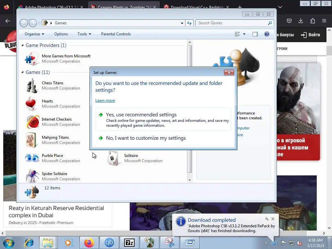
Task: Open 7-Zip taskbar icon
Action: click(129, 243)
